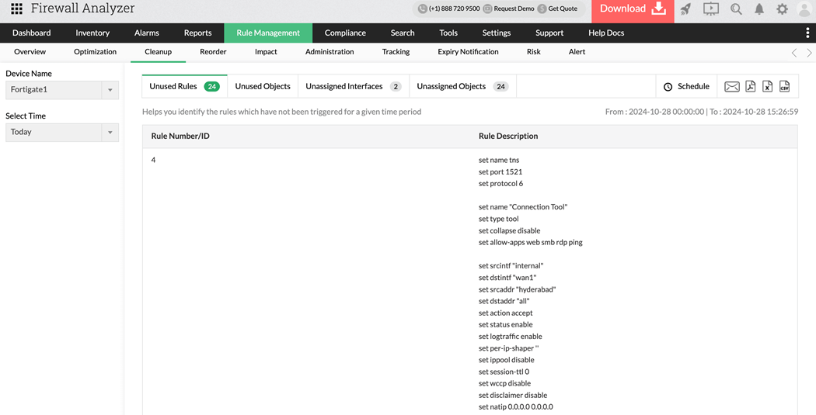
Task: Click the search magnifier icon
Action: pyautogui.click(x=736, y=9)
